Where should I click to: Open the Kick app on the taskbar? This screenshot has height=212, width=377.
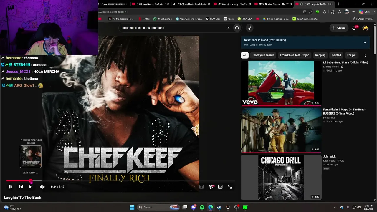[245, 207]
